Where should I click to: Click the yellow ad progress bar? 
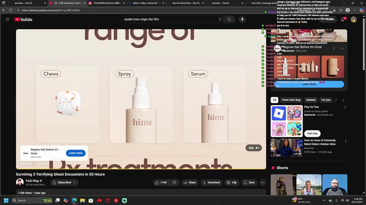(141, 169)
